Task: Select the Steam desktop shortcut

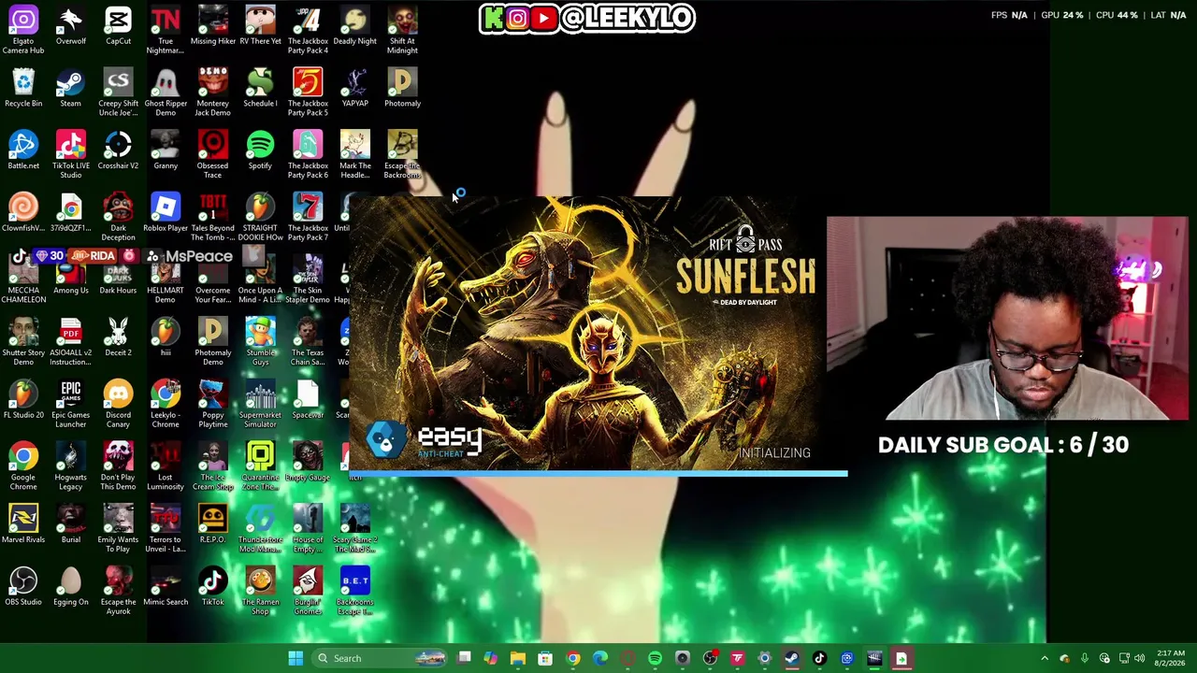Action: [x=71, y=88]
